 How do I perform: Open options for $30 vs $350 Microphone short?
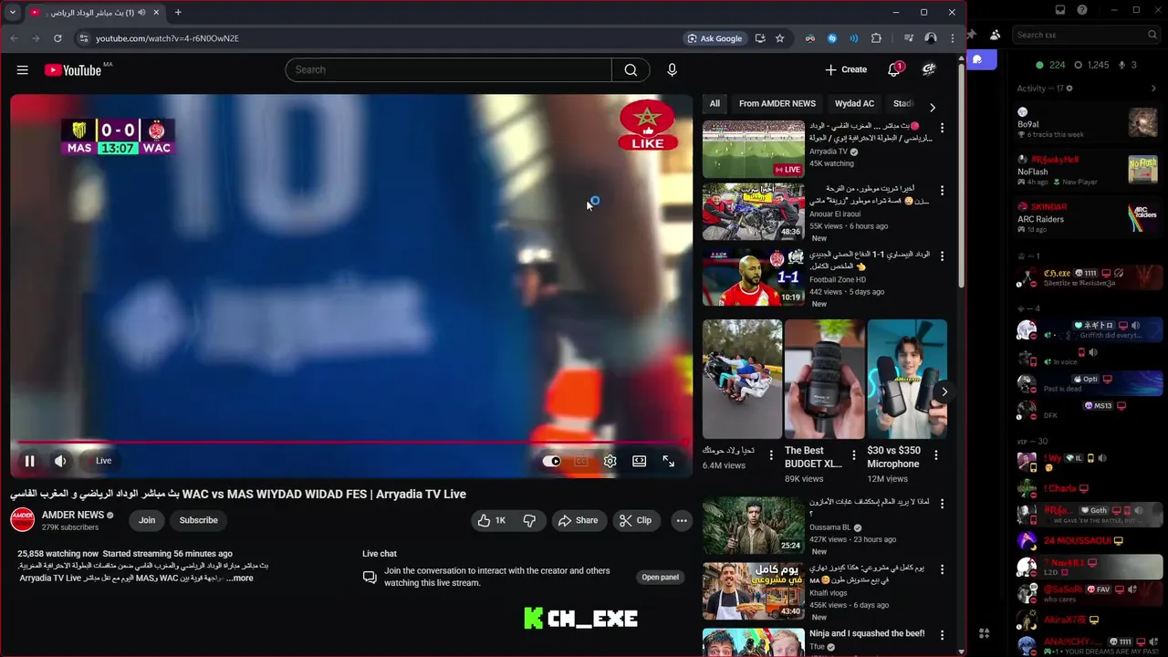point(935,454)
